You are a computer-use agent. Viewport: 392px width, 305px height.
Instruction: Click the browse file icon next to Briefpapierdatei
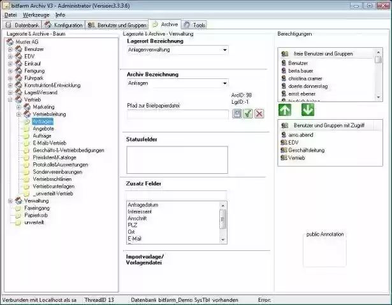tap(236, 113)
